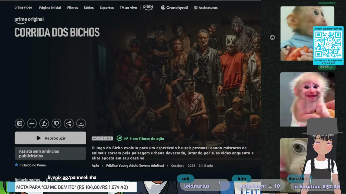This screenshot has width=346, height=194.
Task: Open TV ao vivo
Action: click(128, 8)
